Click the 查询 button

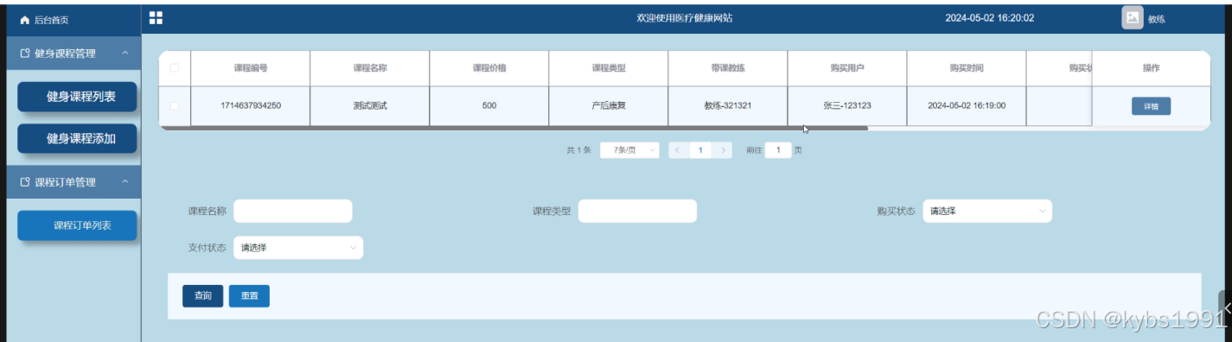(202, 295)
